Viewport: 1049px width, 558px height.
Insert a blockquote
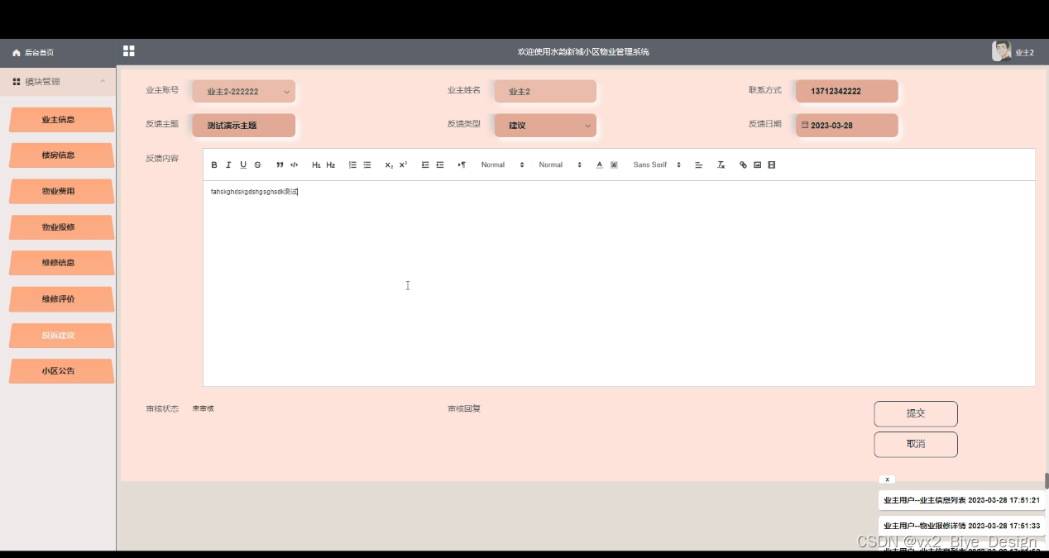[280, 165]
